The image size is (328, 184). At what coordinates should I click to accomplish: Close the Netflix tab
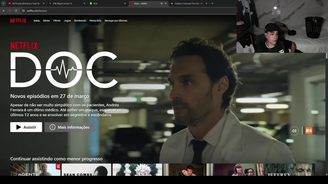tap(166, 4)
